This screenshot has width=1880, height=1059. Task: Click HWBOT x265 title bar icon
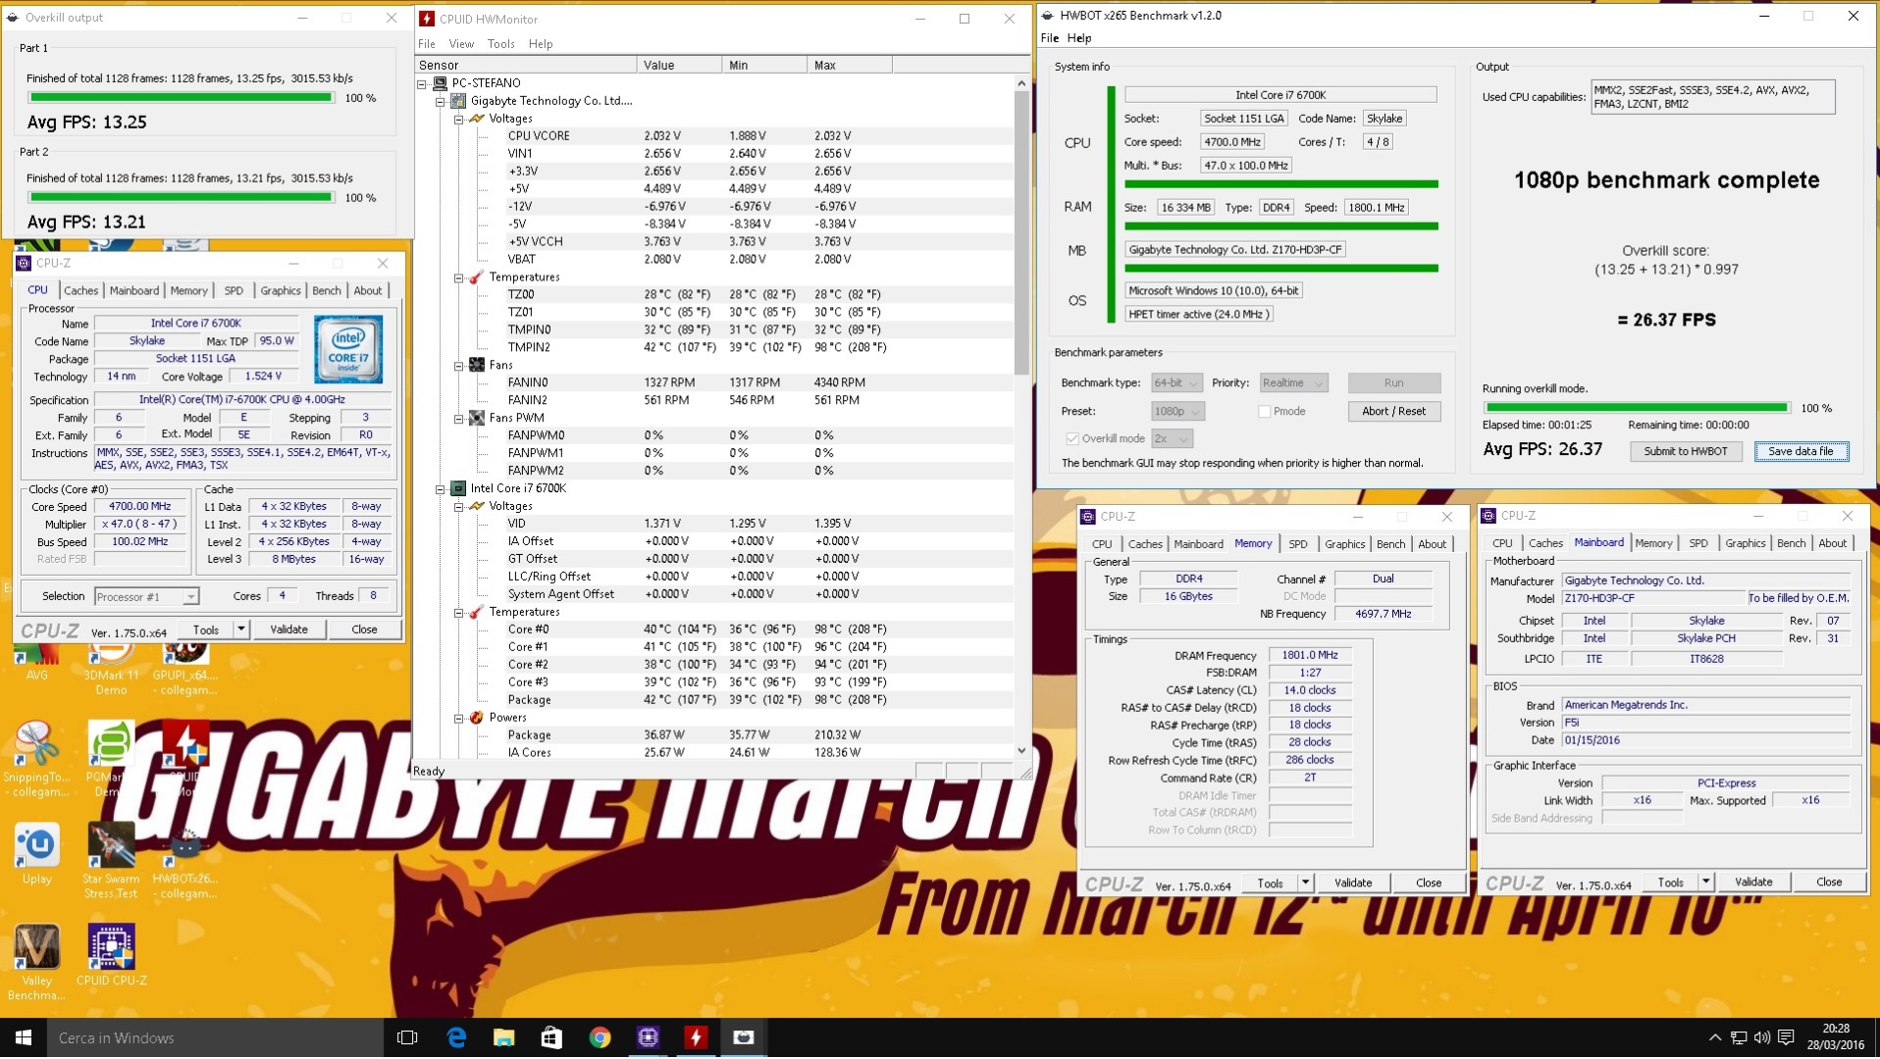point(1048,16)
